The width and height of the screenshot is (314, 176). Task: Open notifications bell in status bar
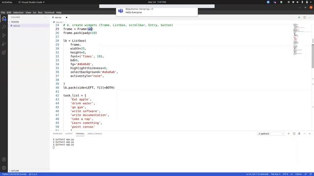coord(311,174)
